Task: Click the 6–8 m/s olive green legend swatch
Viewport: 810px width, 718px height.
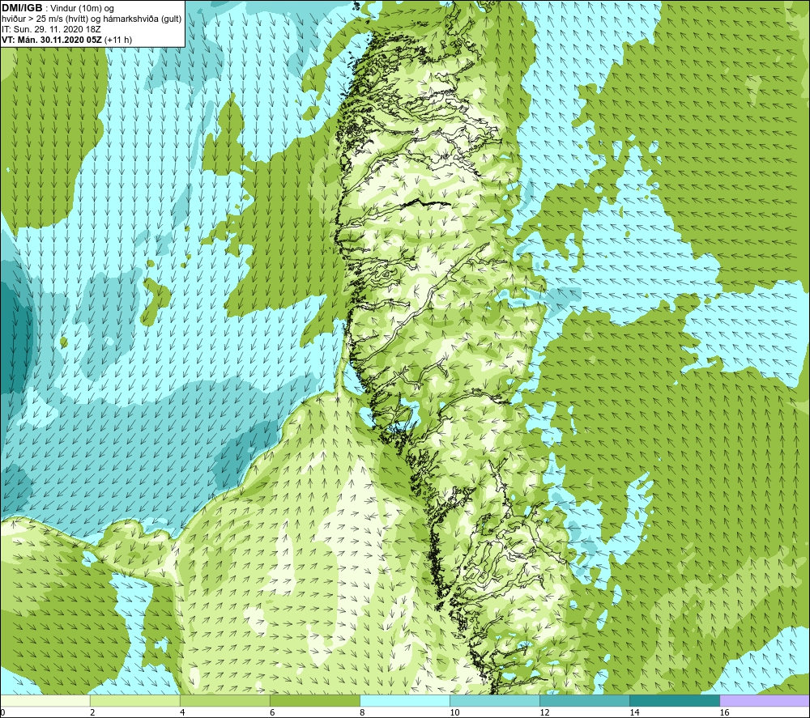Action: pos(314,701)
